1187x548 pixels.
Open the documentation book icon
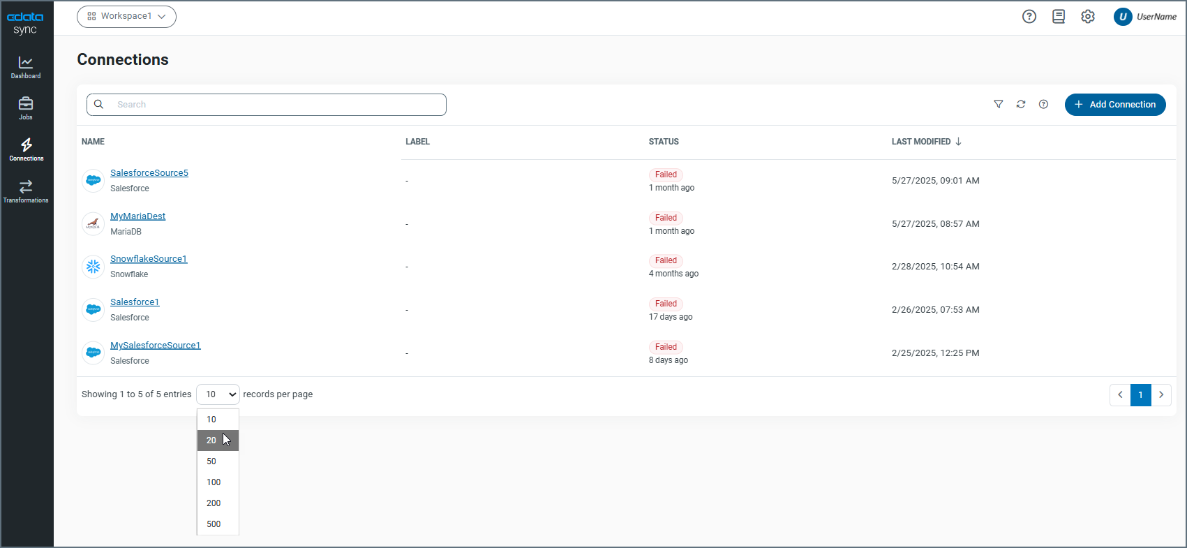[x=1059, y=17]
